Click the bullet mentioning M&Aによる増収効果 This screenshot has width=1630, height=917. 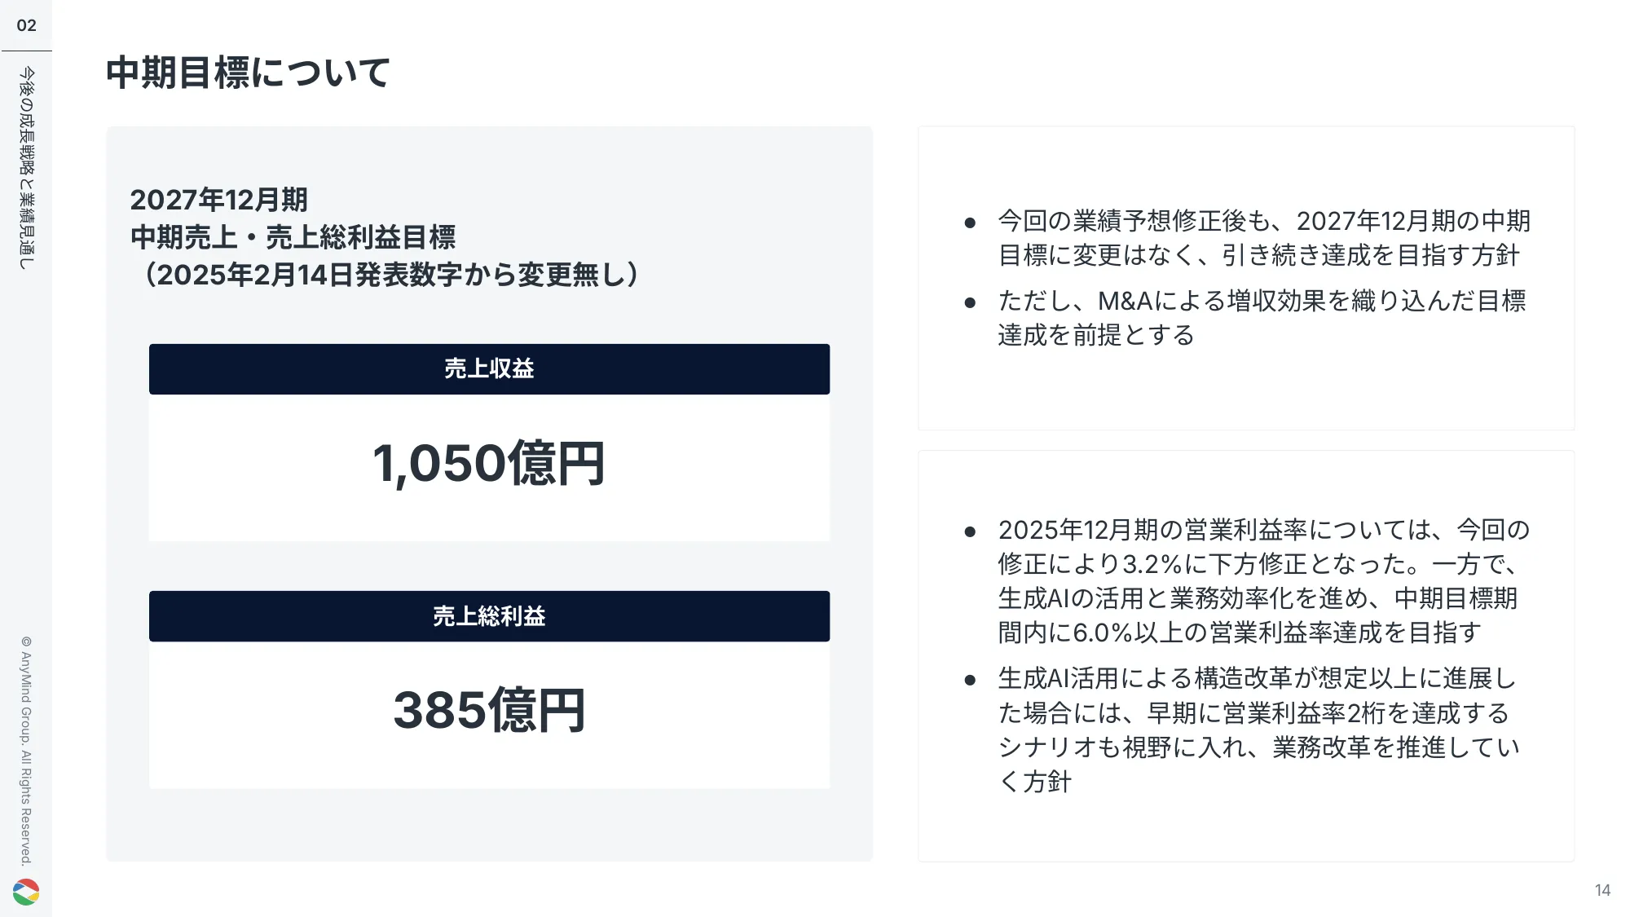point(1262,318)
